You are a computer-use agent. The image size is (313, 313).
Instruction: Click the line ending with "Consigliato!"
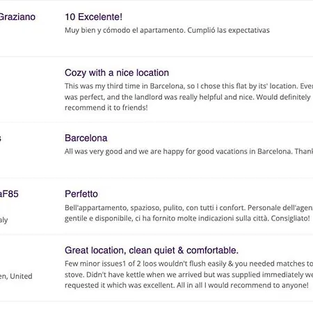pyautogui.click(x=187, y=218)
